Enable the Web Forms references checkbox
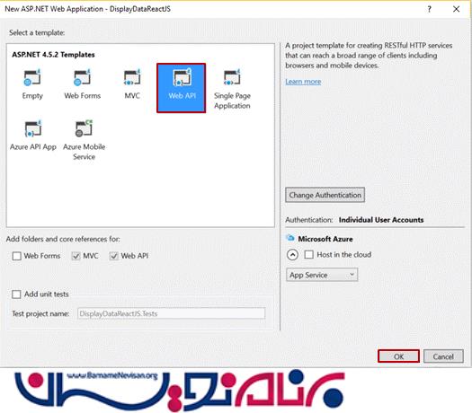The height and width of the screenshot is (413, 472). 17,256
